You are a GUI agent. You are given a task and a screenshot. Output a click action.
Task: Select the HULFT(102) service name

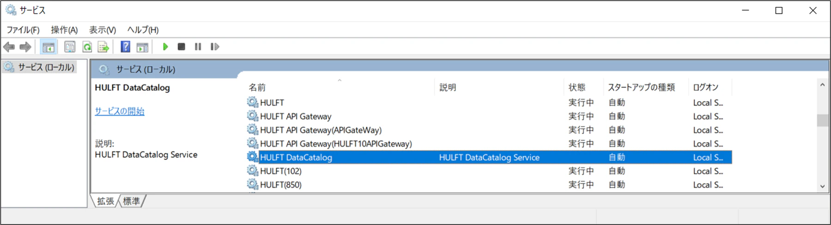[281, 171]
